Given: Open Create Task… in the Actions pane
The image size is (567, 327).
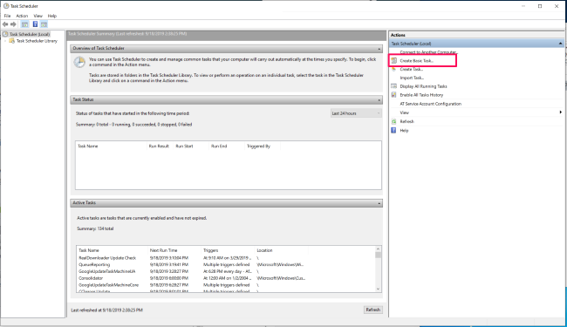Looking at the screenshot, I should [411, 69].
